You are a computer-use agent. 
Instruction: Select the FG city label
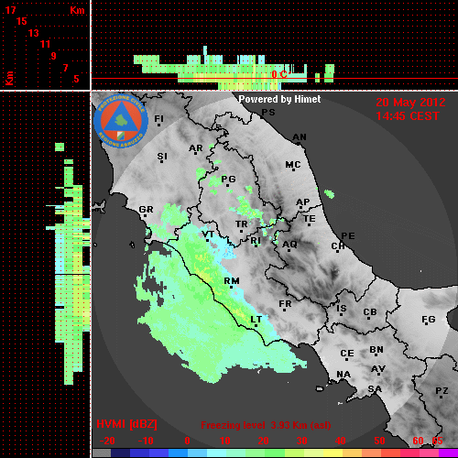429,320
